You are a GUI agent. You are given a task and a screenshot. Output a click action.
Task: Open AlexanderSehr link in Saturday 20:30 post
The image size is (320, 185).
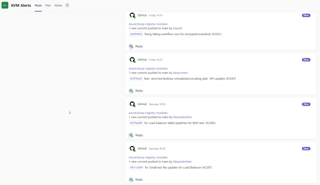(x=182, y=161)
